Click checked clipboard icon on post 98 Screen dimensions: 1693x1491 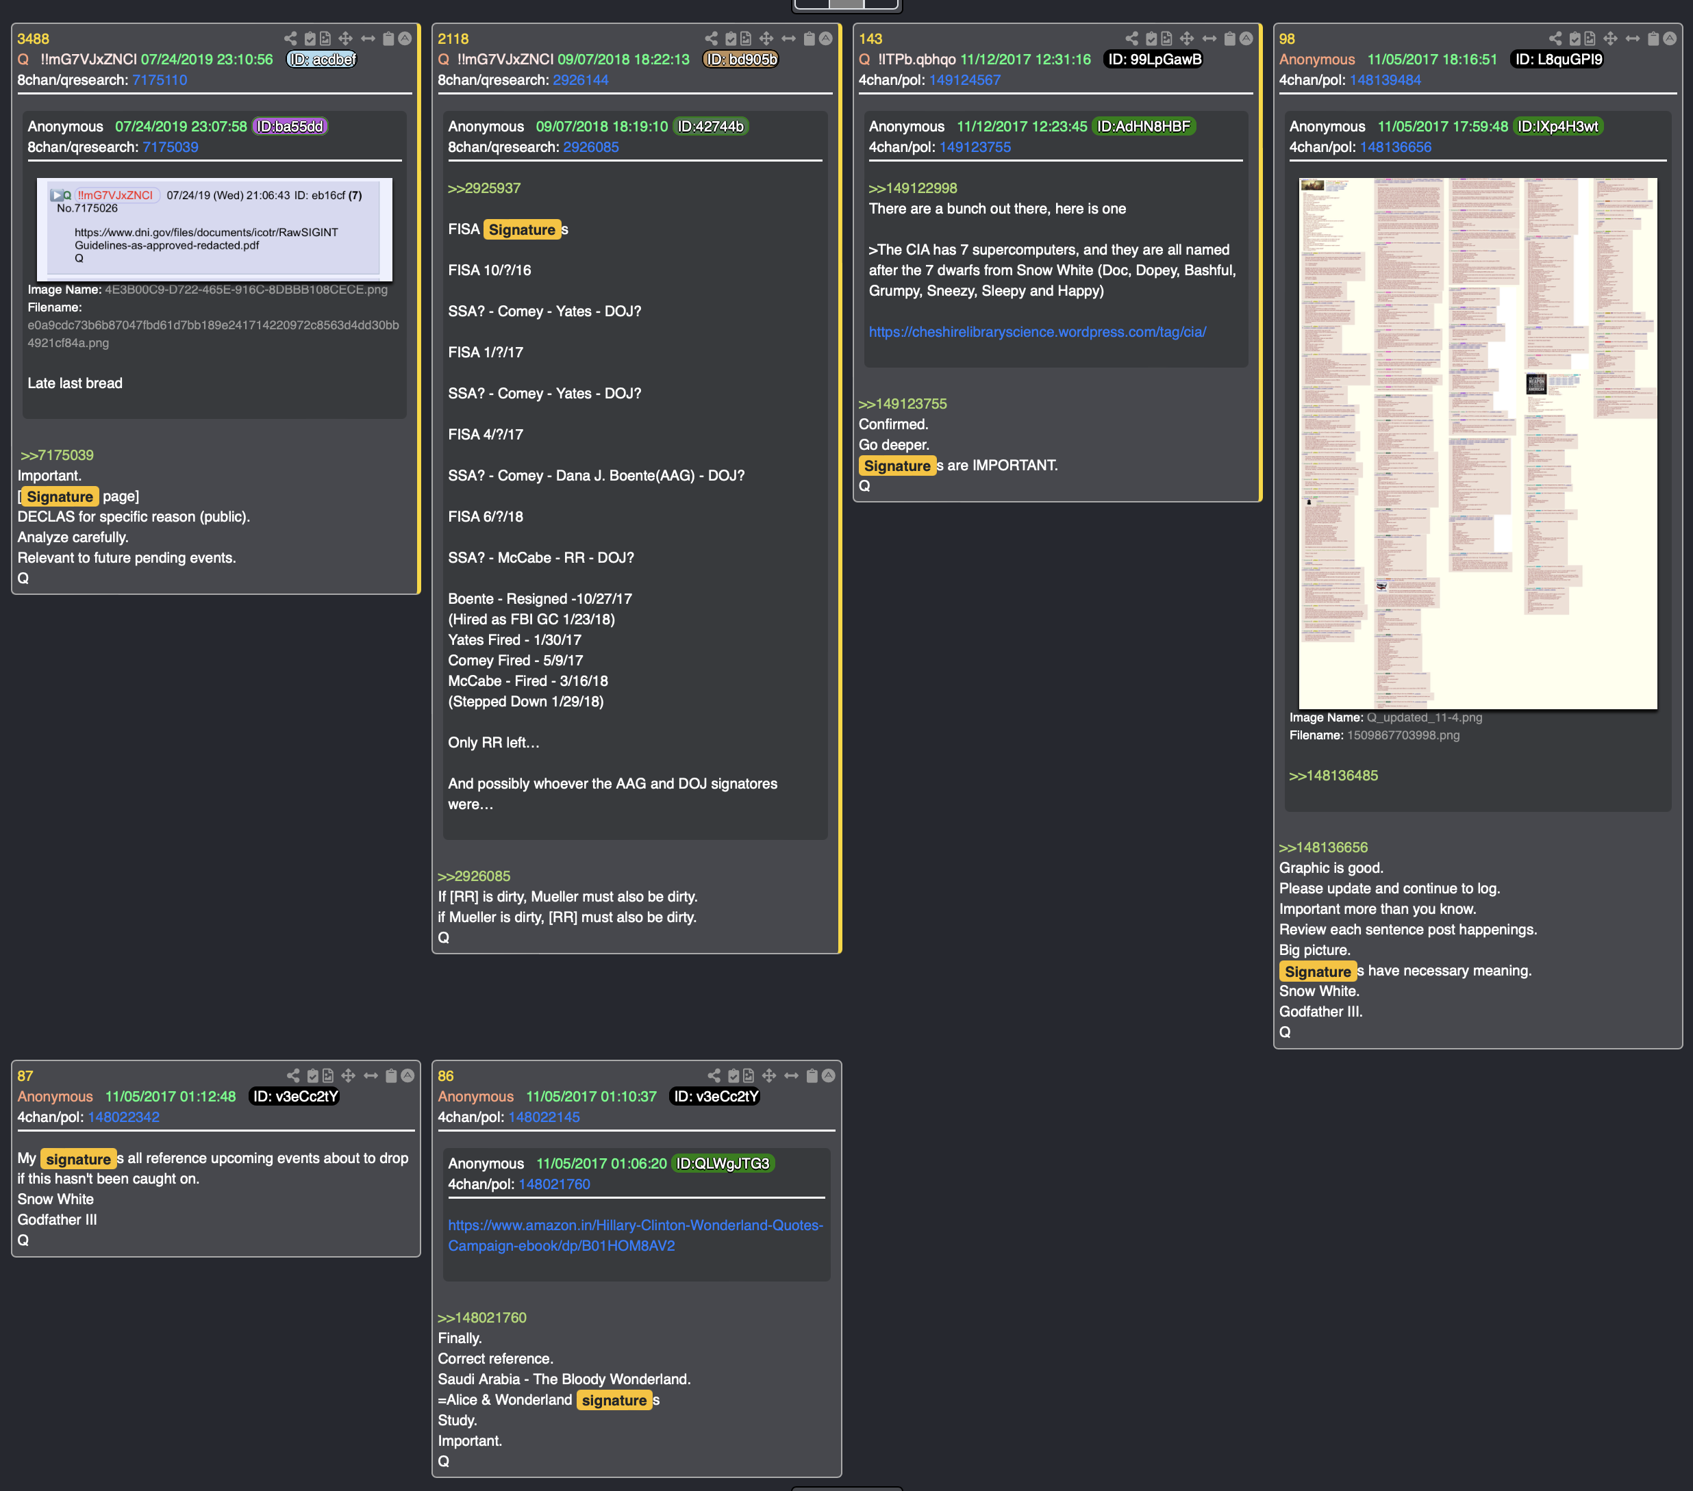coord(1575,39)
